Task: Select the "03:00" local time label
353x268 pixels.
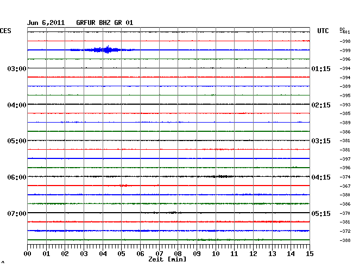Action: point(17,68)
